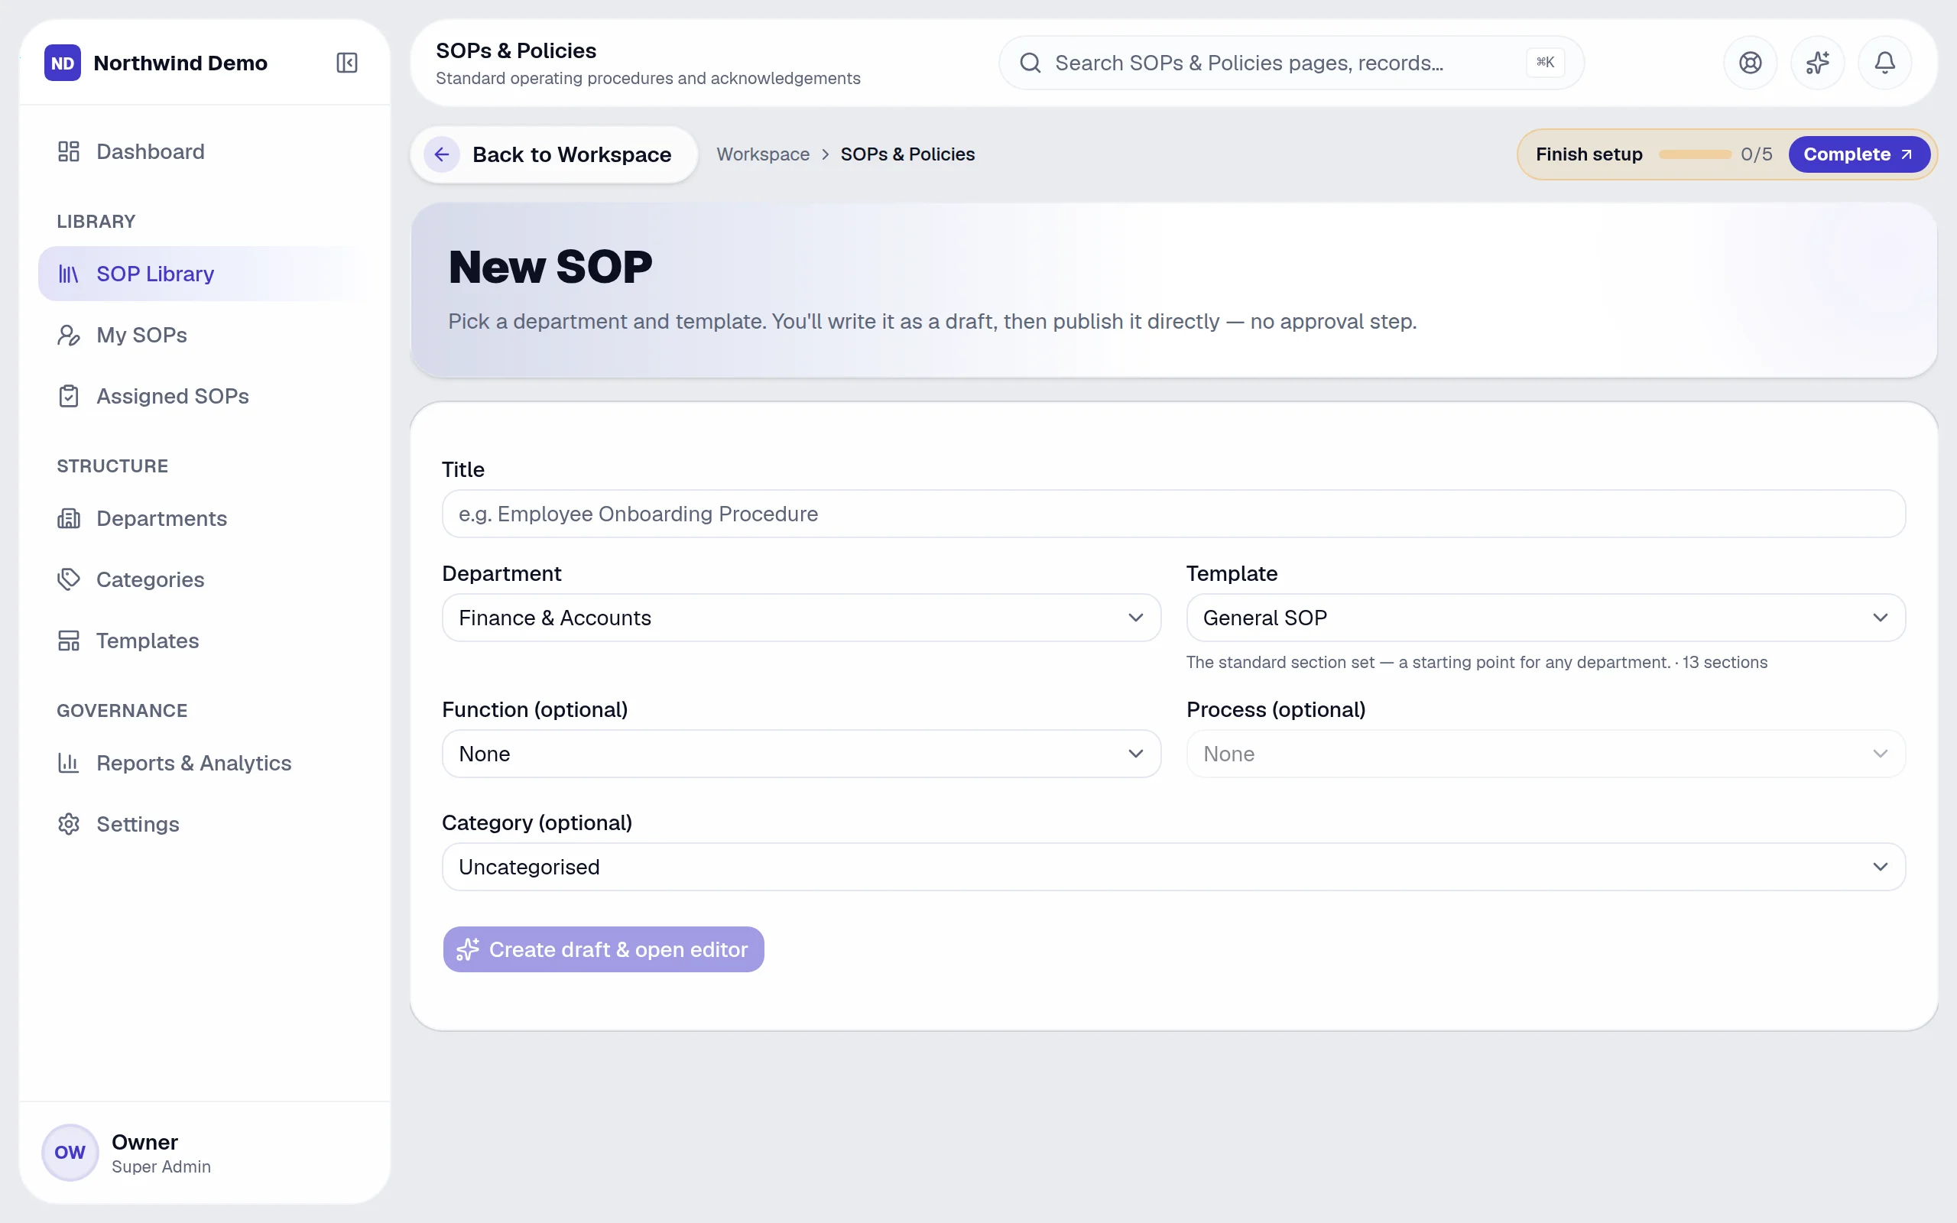Click the search magnifier icon
The width and height of the screenshot is (1957, 1223).
pos(1030,63)
